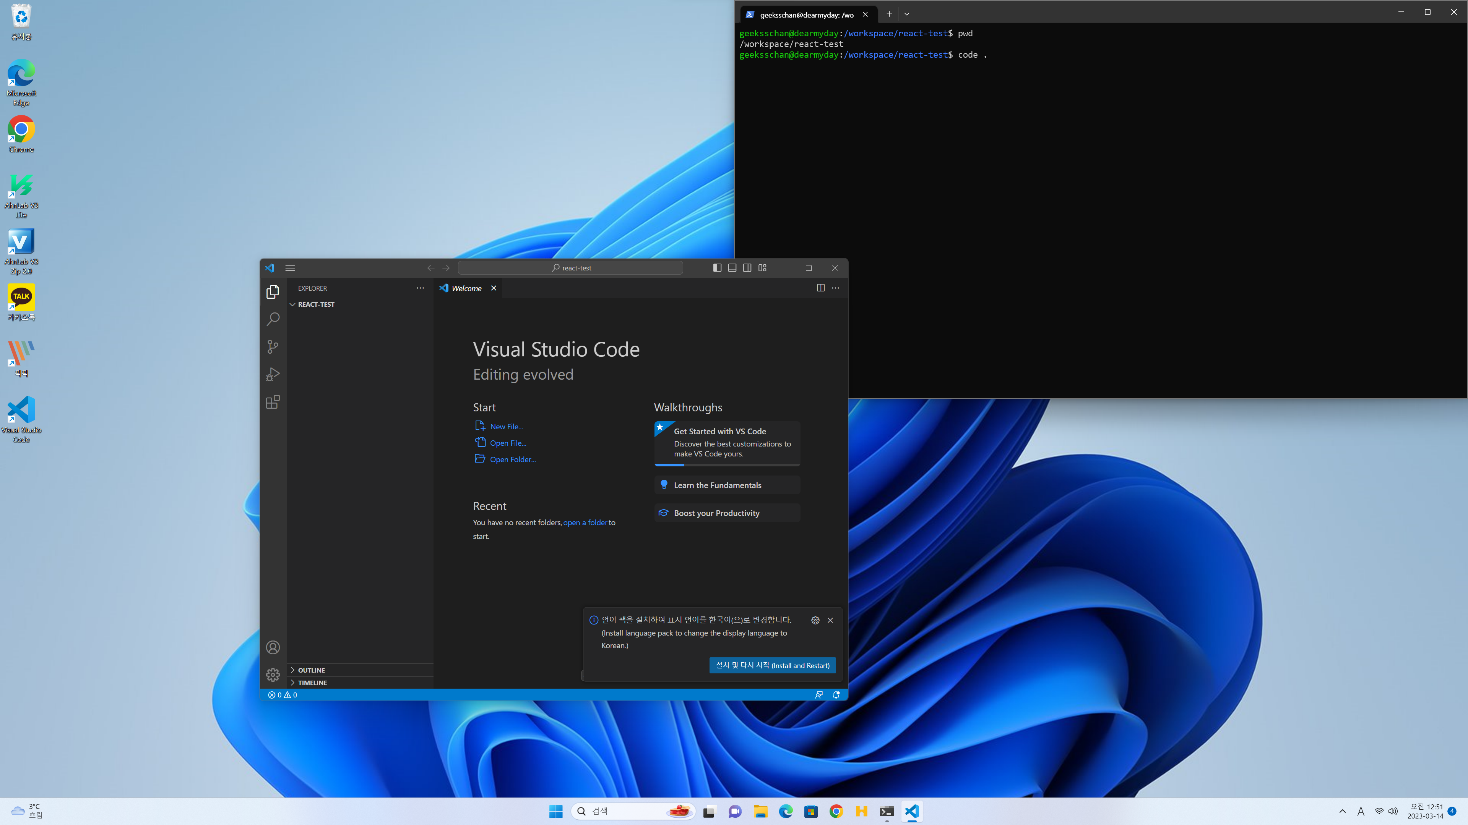Open Chrome from the taskbar
Screen dimensions: 1468x825
pos(836,811)
